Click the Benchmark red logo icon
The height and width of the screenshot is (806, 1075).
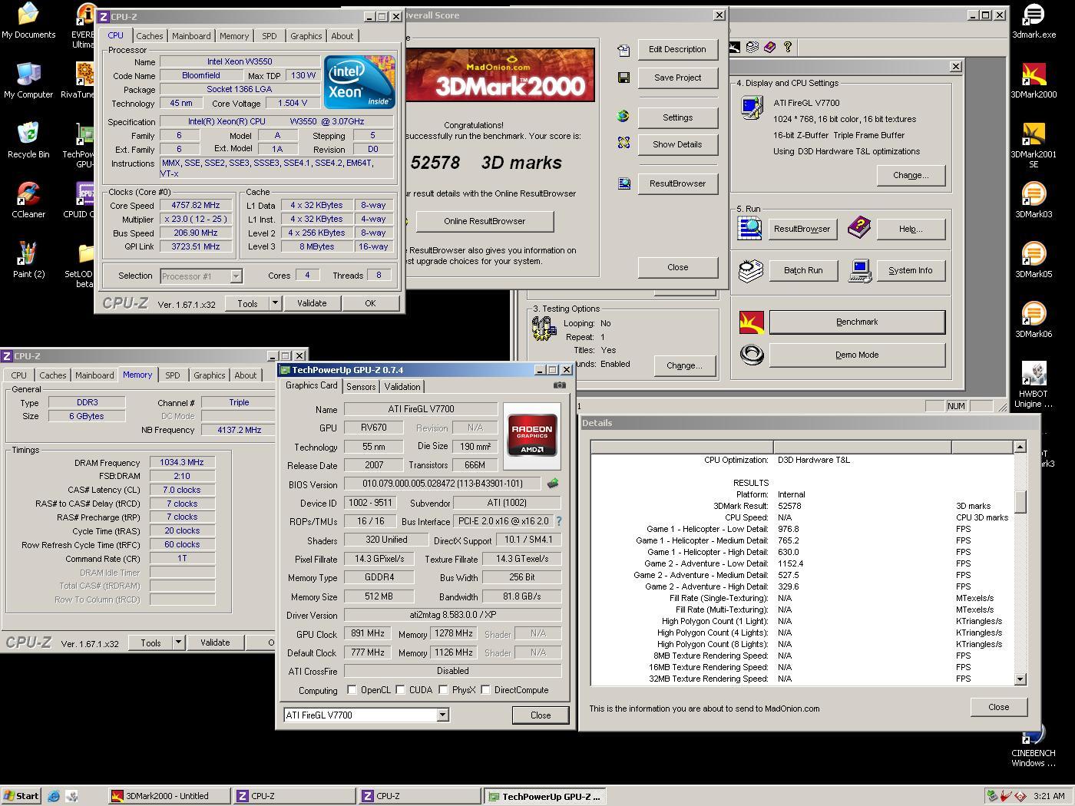click(752, 322)
